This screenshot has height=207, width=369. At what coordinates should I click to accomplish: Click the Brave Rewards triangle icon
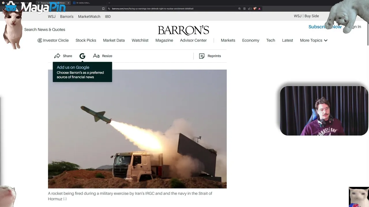coord(259,9)
